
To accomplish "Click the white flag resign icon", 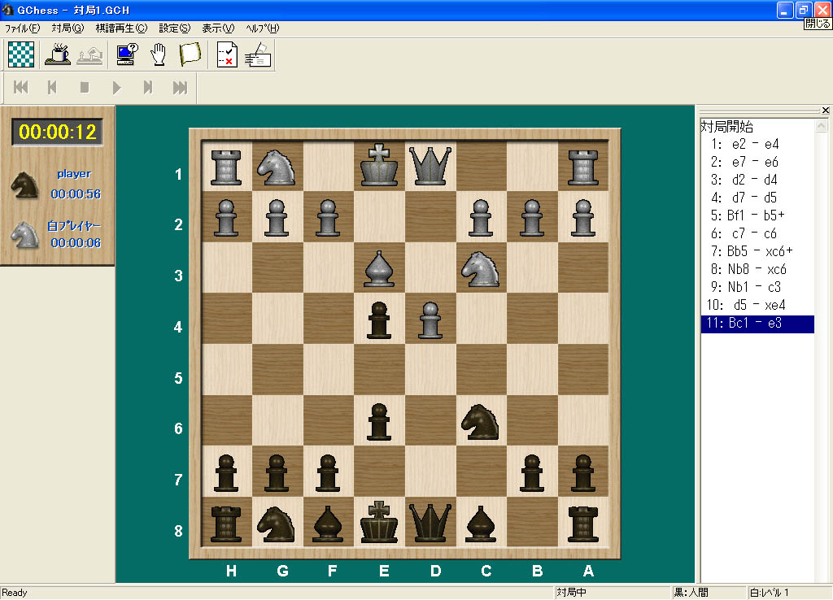I will pos(190,54).
